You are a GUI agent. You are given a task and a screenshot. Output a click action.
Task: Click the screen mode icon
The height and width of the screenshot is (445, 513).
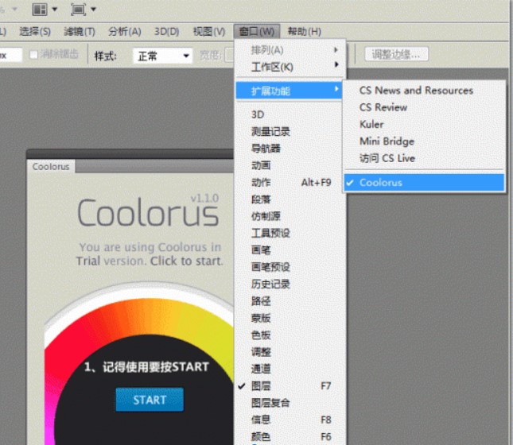[x=78, y=10]
